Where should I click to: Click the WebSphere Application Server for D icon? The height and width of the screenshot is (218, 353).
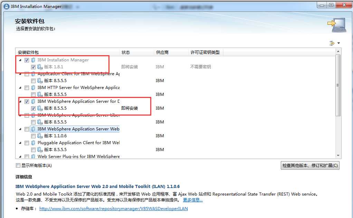[x=33, y=101]
